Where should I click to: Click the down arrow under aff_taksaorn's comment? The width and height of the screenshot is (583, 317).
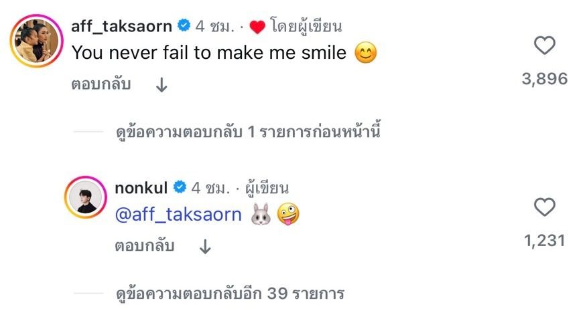coord(161,85)
